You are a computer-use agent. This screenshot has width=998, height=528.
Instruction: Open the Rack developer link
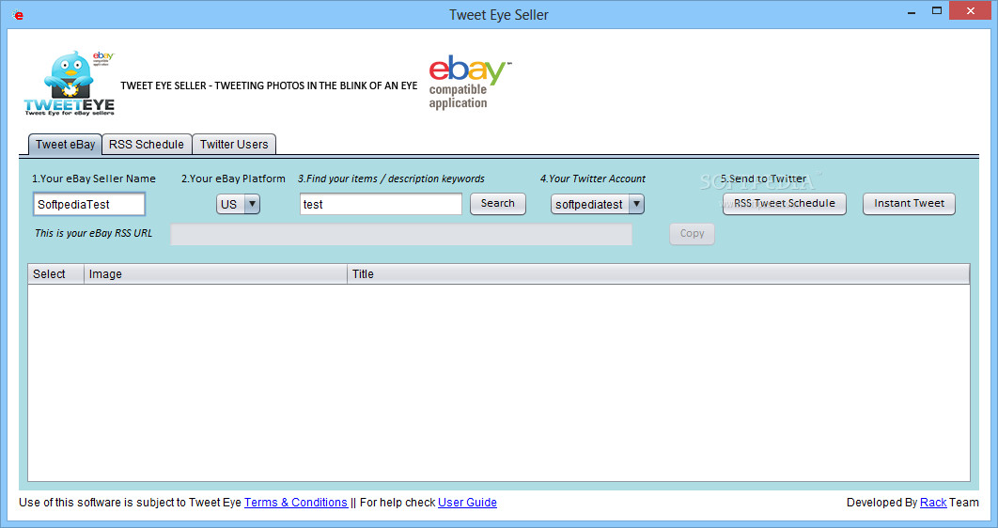[x=933, y=503]
